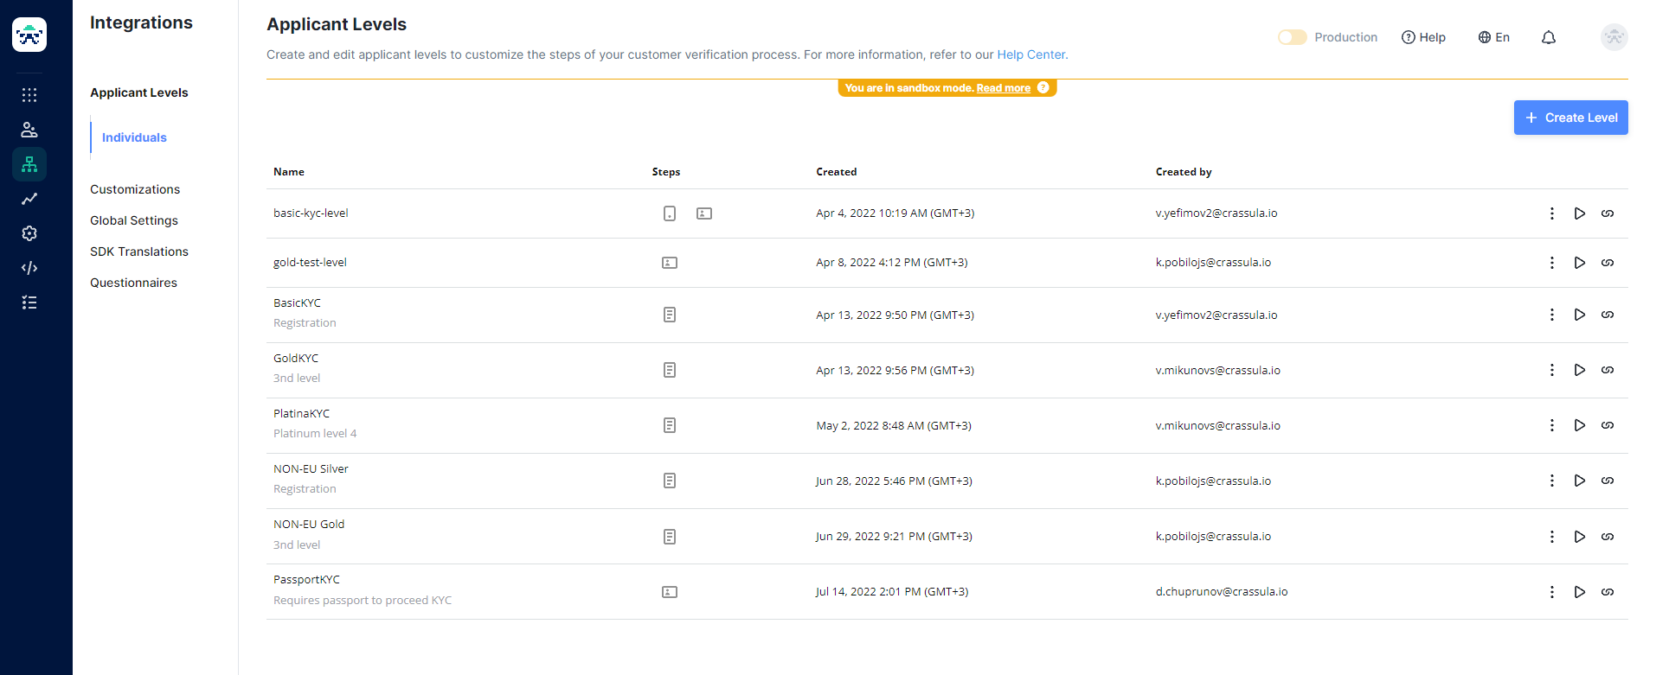Screen dimensions: 1656x675
Task: Open three-dot menu for GoldKYC row
Action: [1551, 370]
